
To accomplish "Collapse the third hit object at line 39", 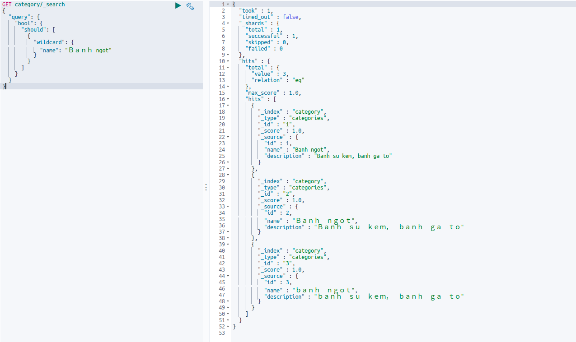I will [x=228, y=245].
